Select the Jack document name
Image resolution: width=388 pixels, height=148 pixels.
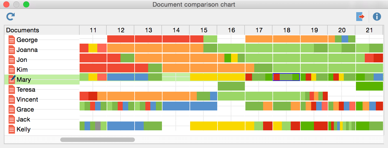tap(23, 119)
